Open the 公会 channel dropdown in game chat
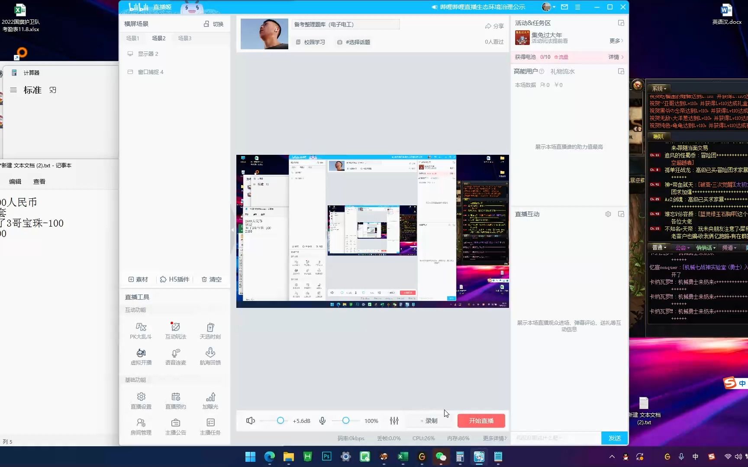The image size is (748, 467). tap(683, 248)
